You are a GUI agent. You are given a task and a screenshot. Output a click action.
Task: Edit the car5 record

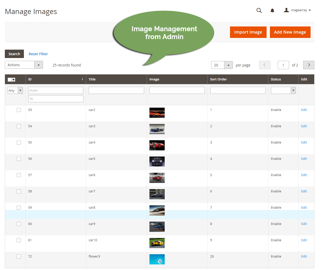click(304, 159)
